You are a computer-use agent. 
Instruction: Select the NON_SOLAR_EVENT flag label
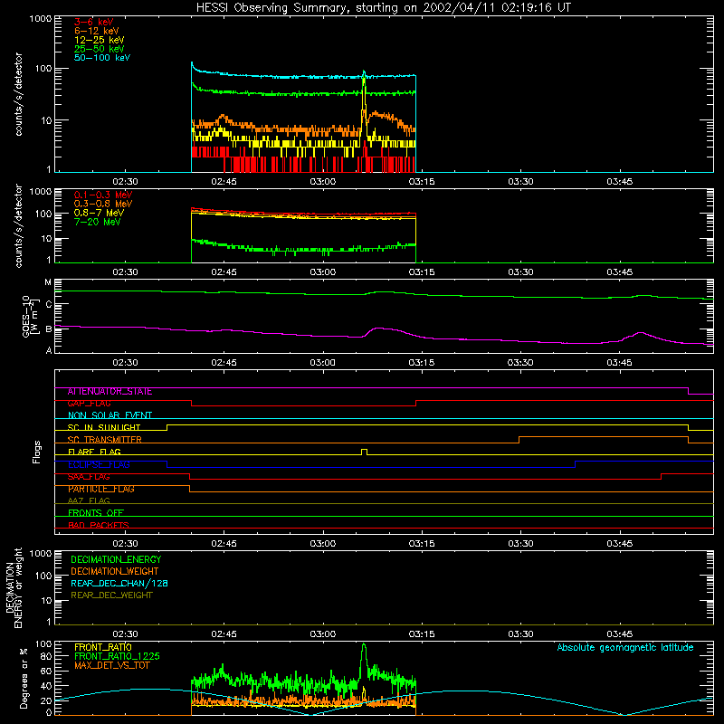[110, 415]
